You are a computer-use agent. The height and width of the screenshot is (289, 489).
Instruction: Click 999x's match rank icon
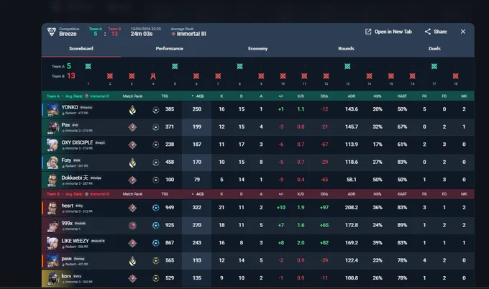132,226
